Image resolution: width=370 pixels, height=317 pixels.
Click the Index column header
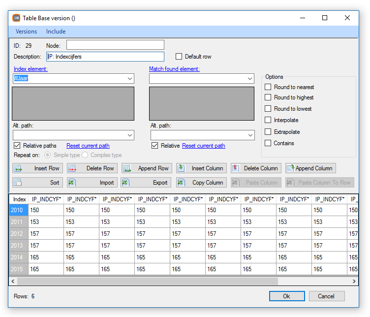coord(19,199)
